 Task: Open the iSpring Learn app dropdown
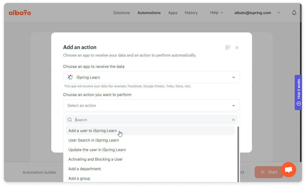tap(152, 77)
